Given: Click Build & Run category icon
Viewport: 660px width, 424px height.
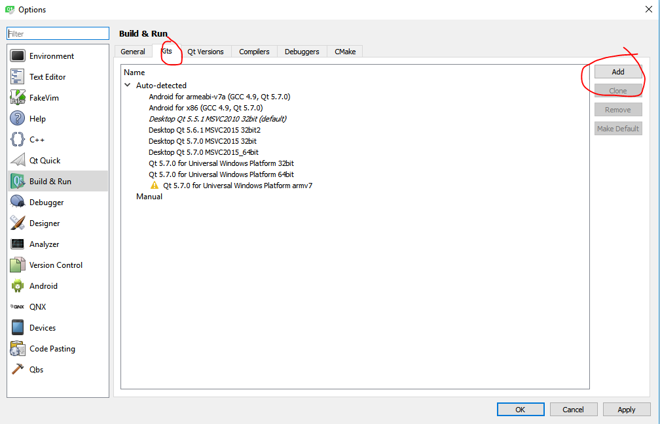Looking at the screenshot, I should (18, 182).
